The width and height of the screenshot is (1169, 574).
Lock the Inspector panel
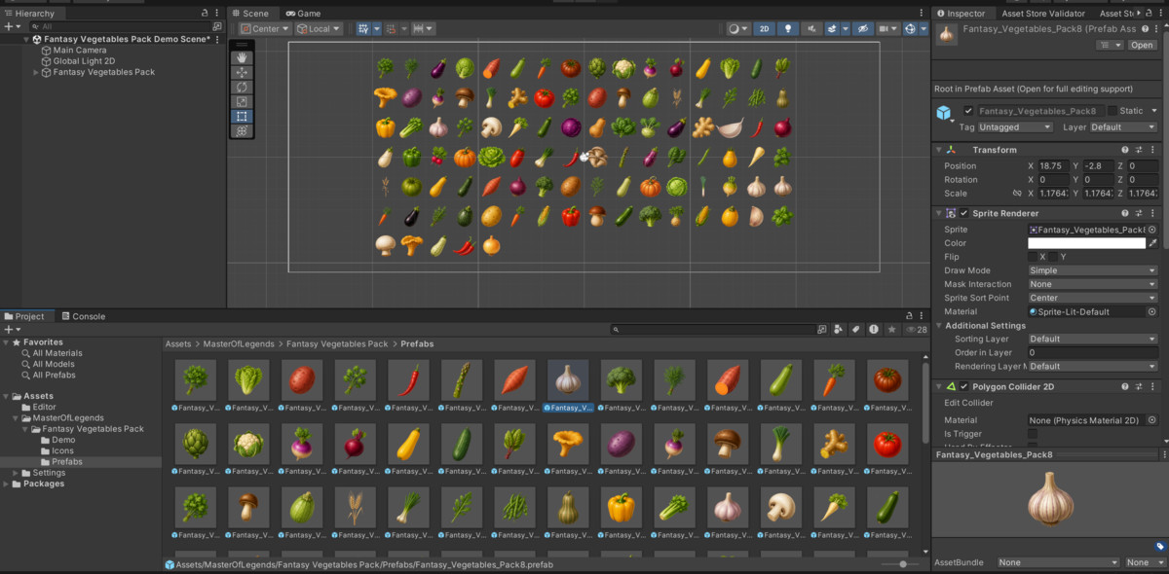point(1150,14)
